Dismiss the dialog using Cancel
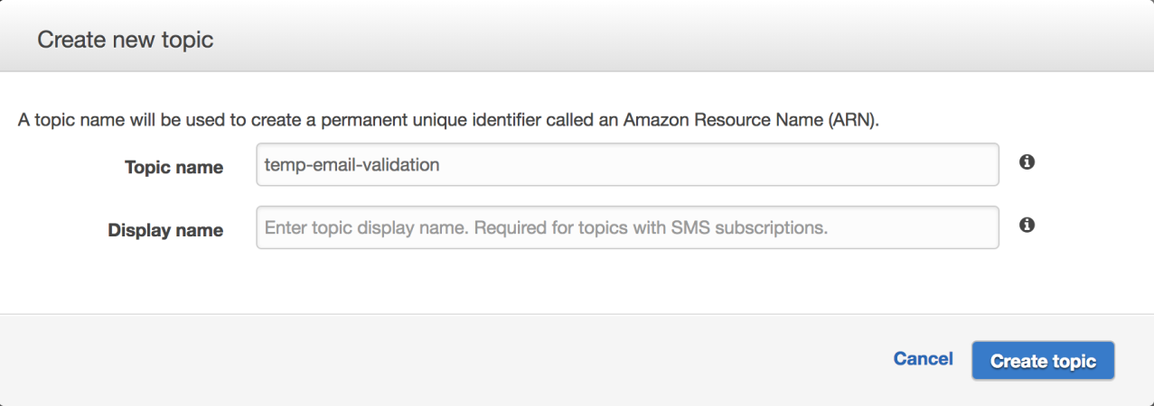 coord(923,359)
